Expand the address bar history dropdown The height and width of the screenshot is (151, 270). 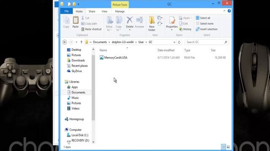pyautogui.click(x=174, y=42)
